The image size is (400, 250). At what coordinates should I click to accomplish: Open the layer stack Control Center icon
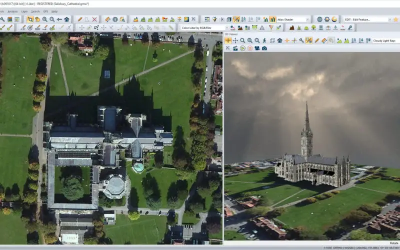9,19
